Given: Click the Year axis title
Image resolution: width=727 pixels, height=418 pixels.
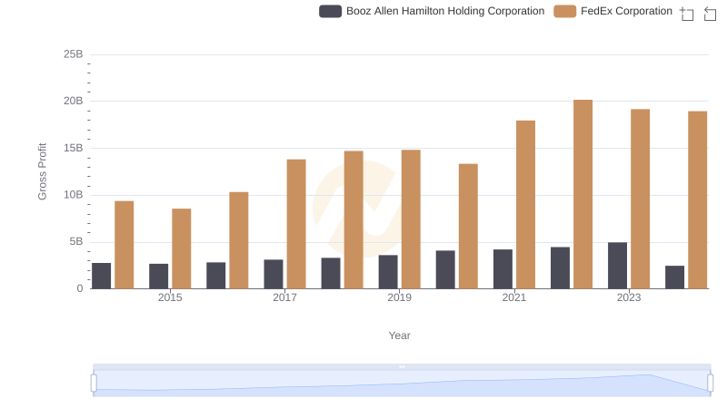Looking at the screenshot, I should pyautogui.click(x=399, y=335).
